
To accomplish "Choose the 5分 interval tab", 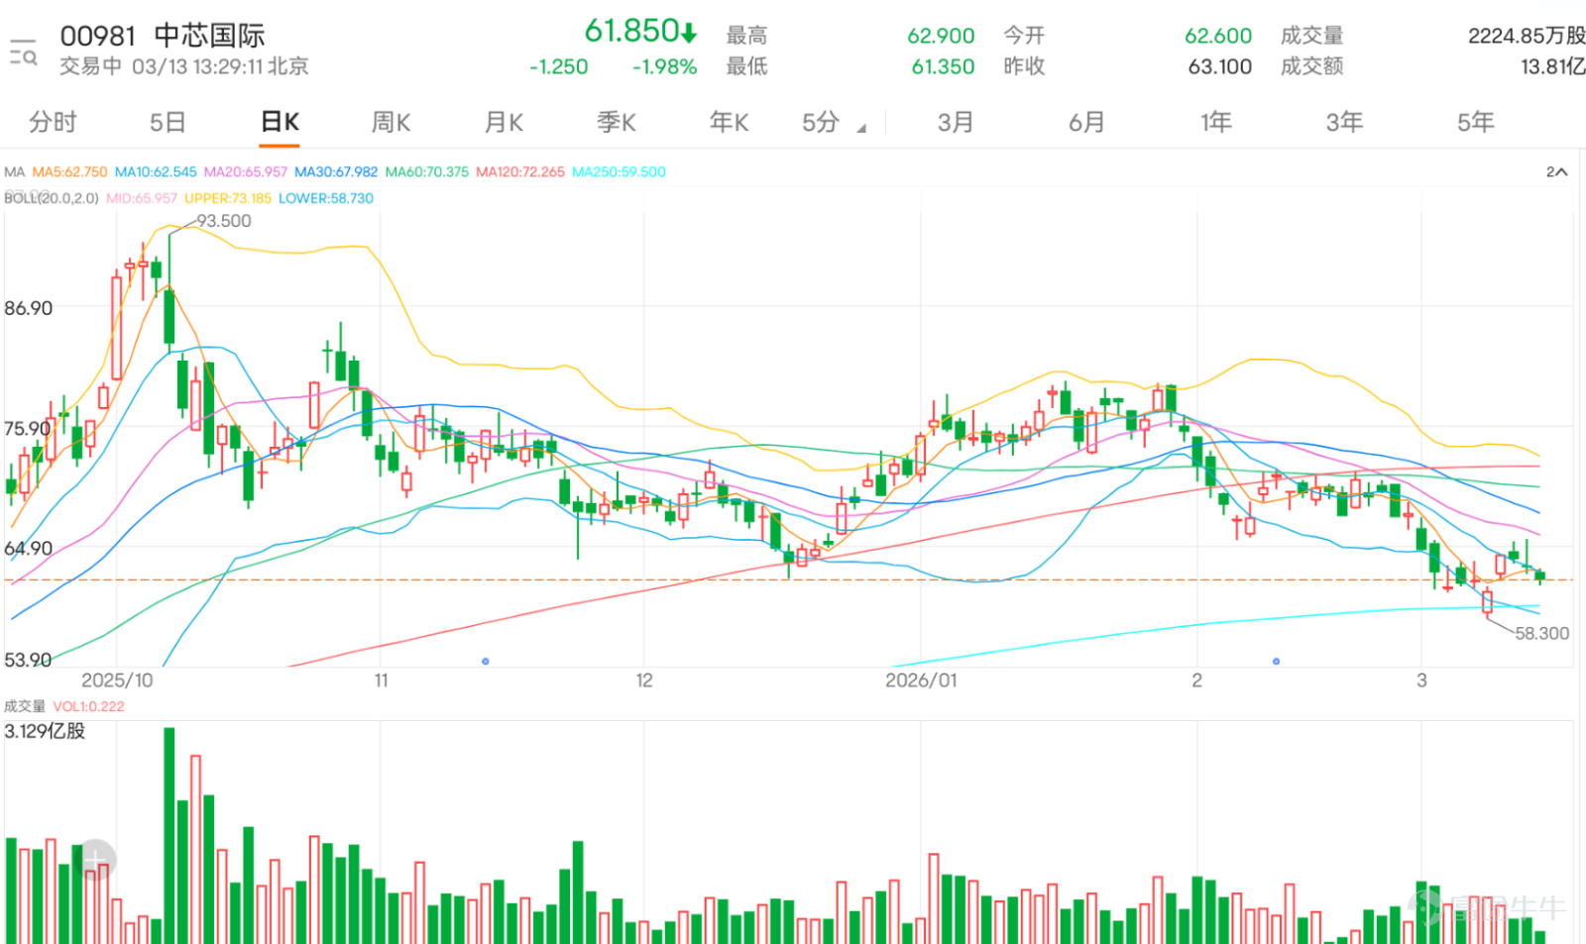I will click(x=821, y=122).
